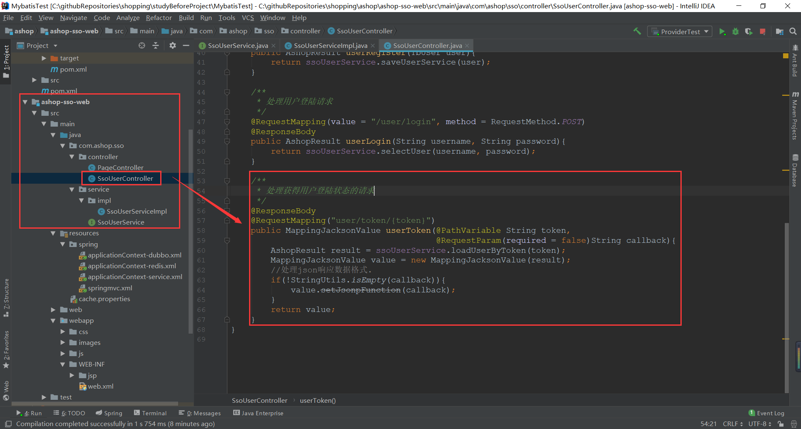Fold the userToken method at line 57

(227, 221)
